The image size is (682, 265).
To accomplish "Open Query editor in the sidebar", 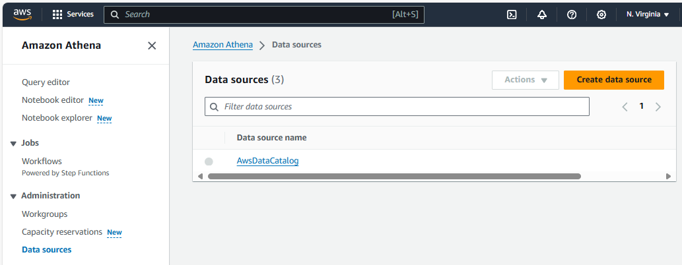I will (46, 82).
